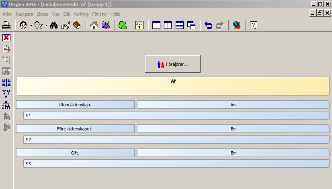Viewport: 332px width, 189px height.
Task: Click the Föräldrar... button
Action: [x=172, y=64]
